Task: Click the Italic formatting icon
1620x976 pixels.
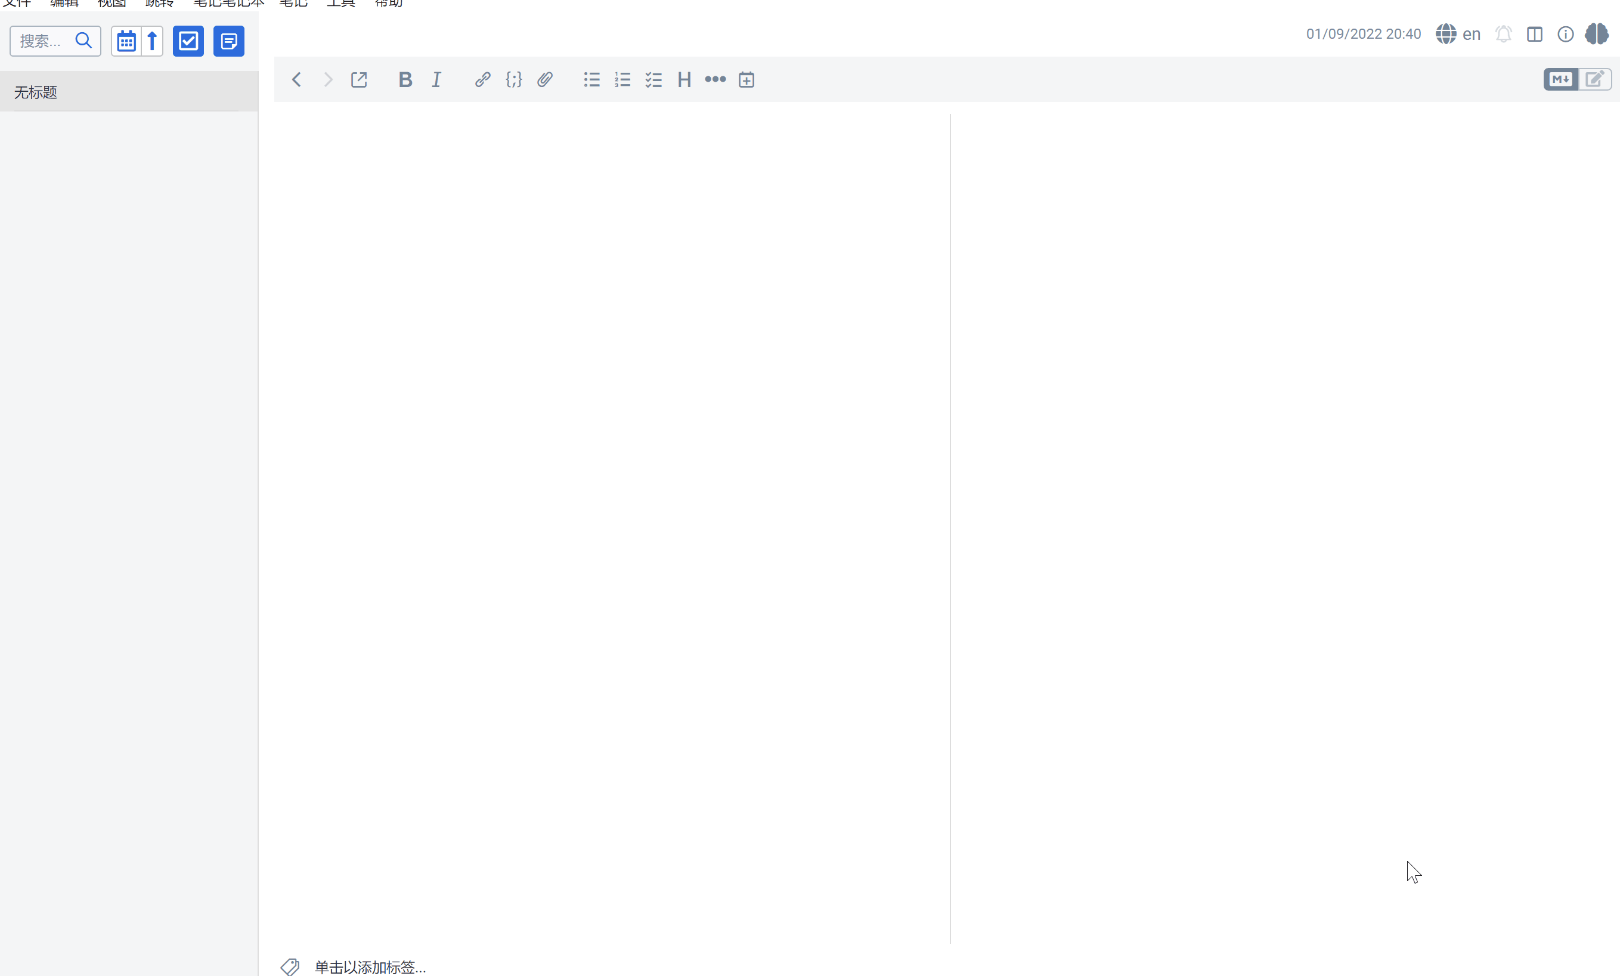Action: click(436, 79)
